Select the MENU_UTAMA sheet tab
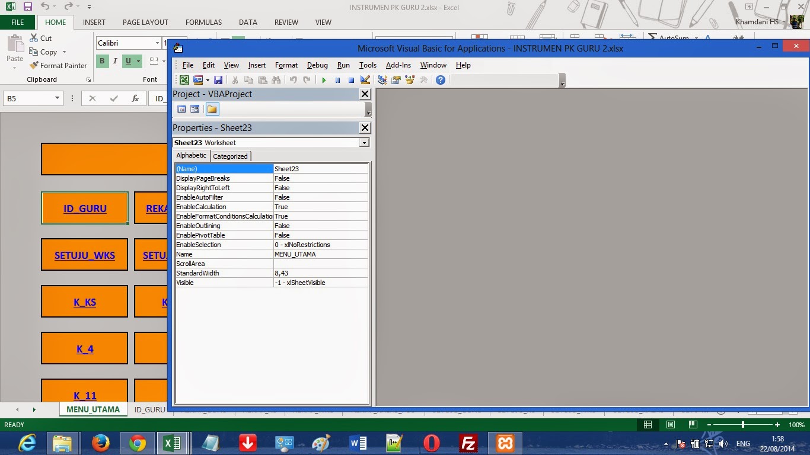Image resolution: width=810 pixels, height=455 pixels. coord(92,409)
